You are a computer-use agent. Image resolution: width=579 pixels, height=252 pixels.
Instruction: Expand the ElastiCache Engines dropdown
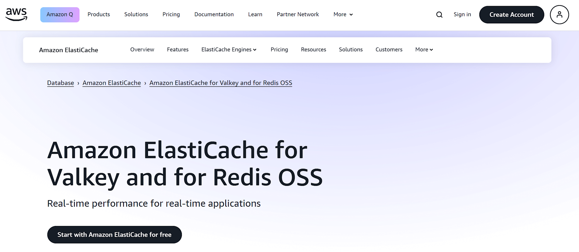229,49
